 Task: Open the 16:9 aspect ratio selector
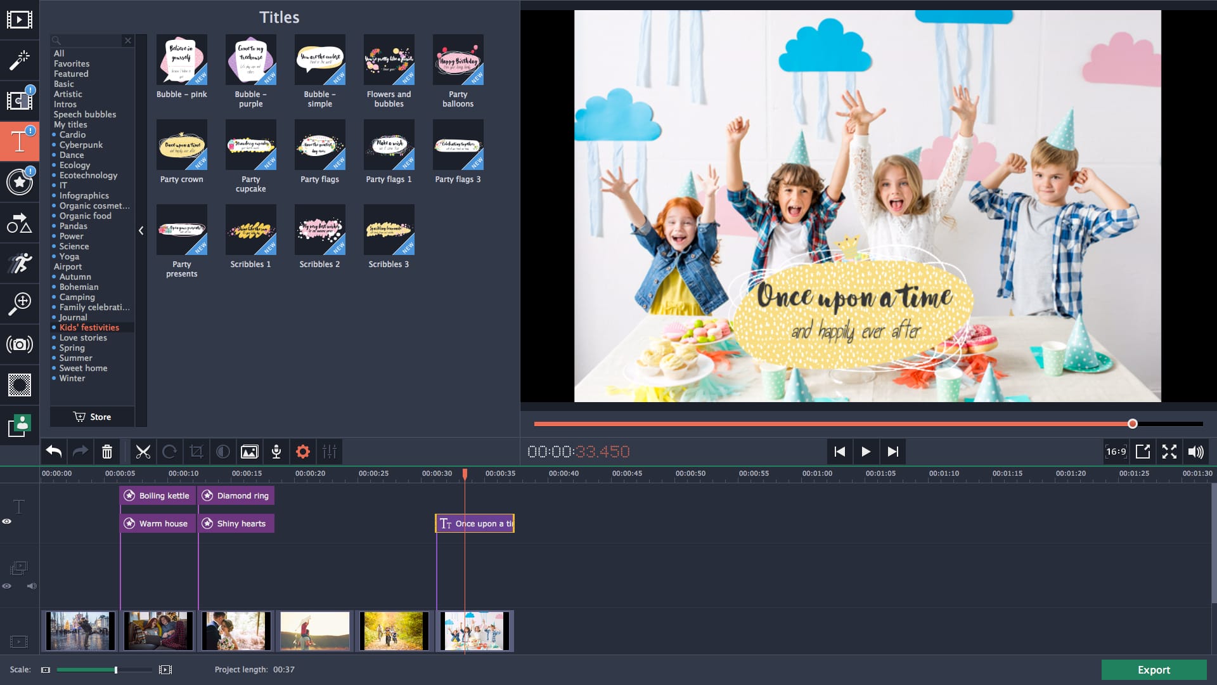[x=1116, y=452]
